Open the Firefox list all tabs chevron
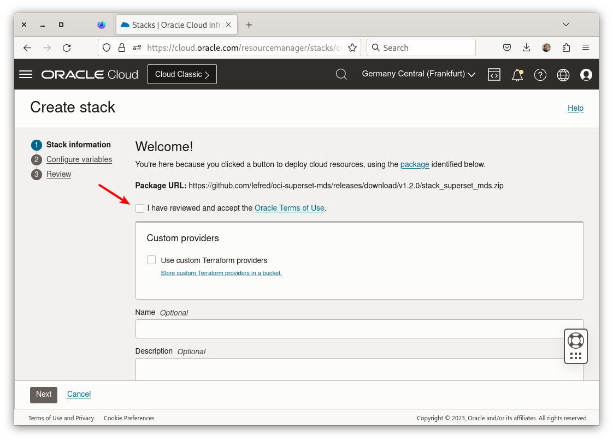Viewport: 613px width, 441px height. (566, 25)
